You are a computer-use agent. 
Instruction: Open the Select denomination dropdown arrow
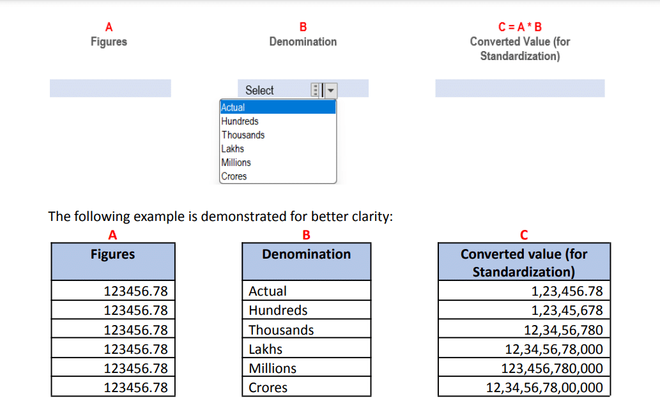click(330, 90)
